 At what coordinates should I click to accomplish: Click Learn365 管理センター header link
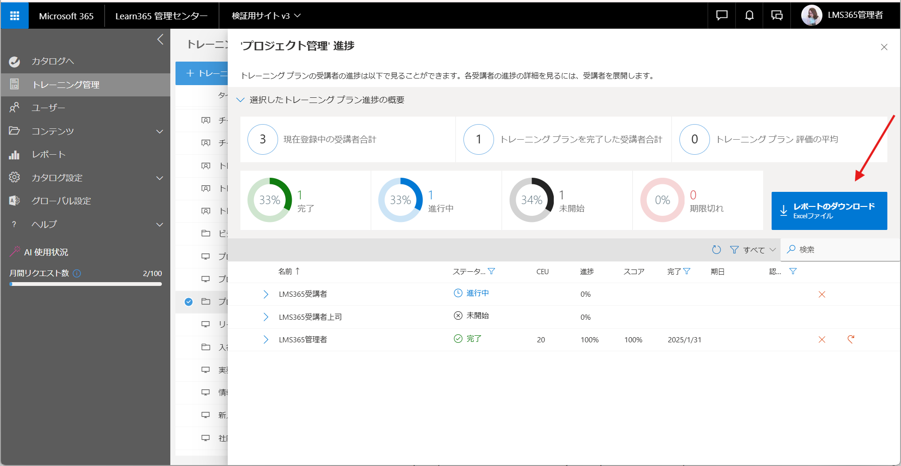[161, 16]
